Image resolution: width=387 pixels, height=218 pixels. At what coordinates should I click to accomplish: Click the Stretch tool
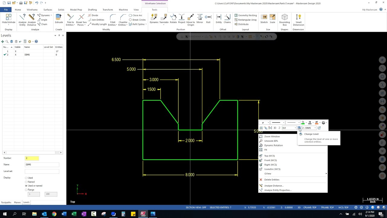tap(264, 19)
